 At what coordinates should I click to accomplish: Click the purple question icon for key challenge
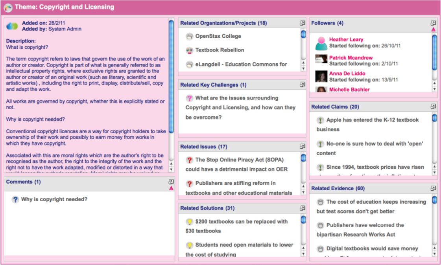(x=190, y=98)
